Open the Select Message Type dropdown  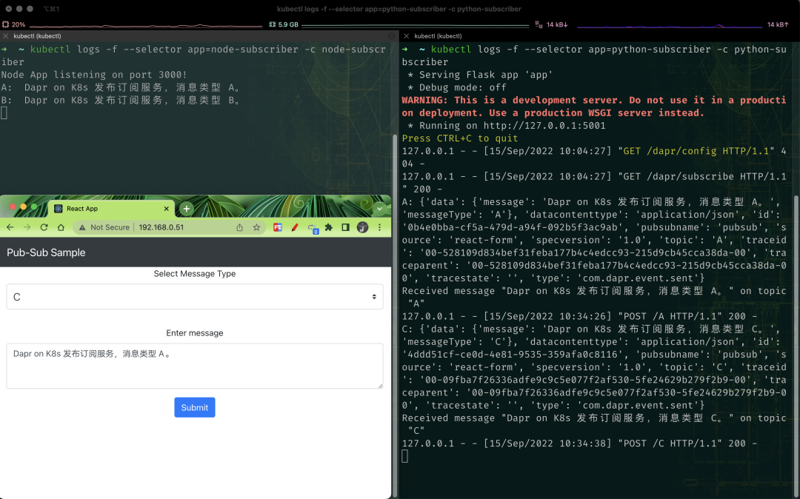194,297
